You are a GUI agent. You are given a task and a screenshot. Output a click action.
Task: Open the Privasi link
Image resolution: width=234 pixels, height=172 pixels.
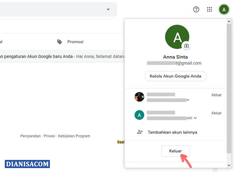click(x=49, y=136)
